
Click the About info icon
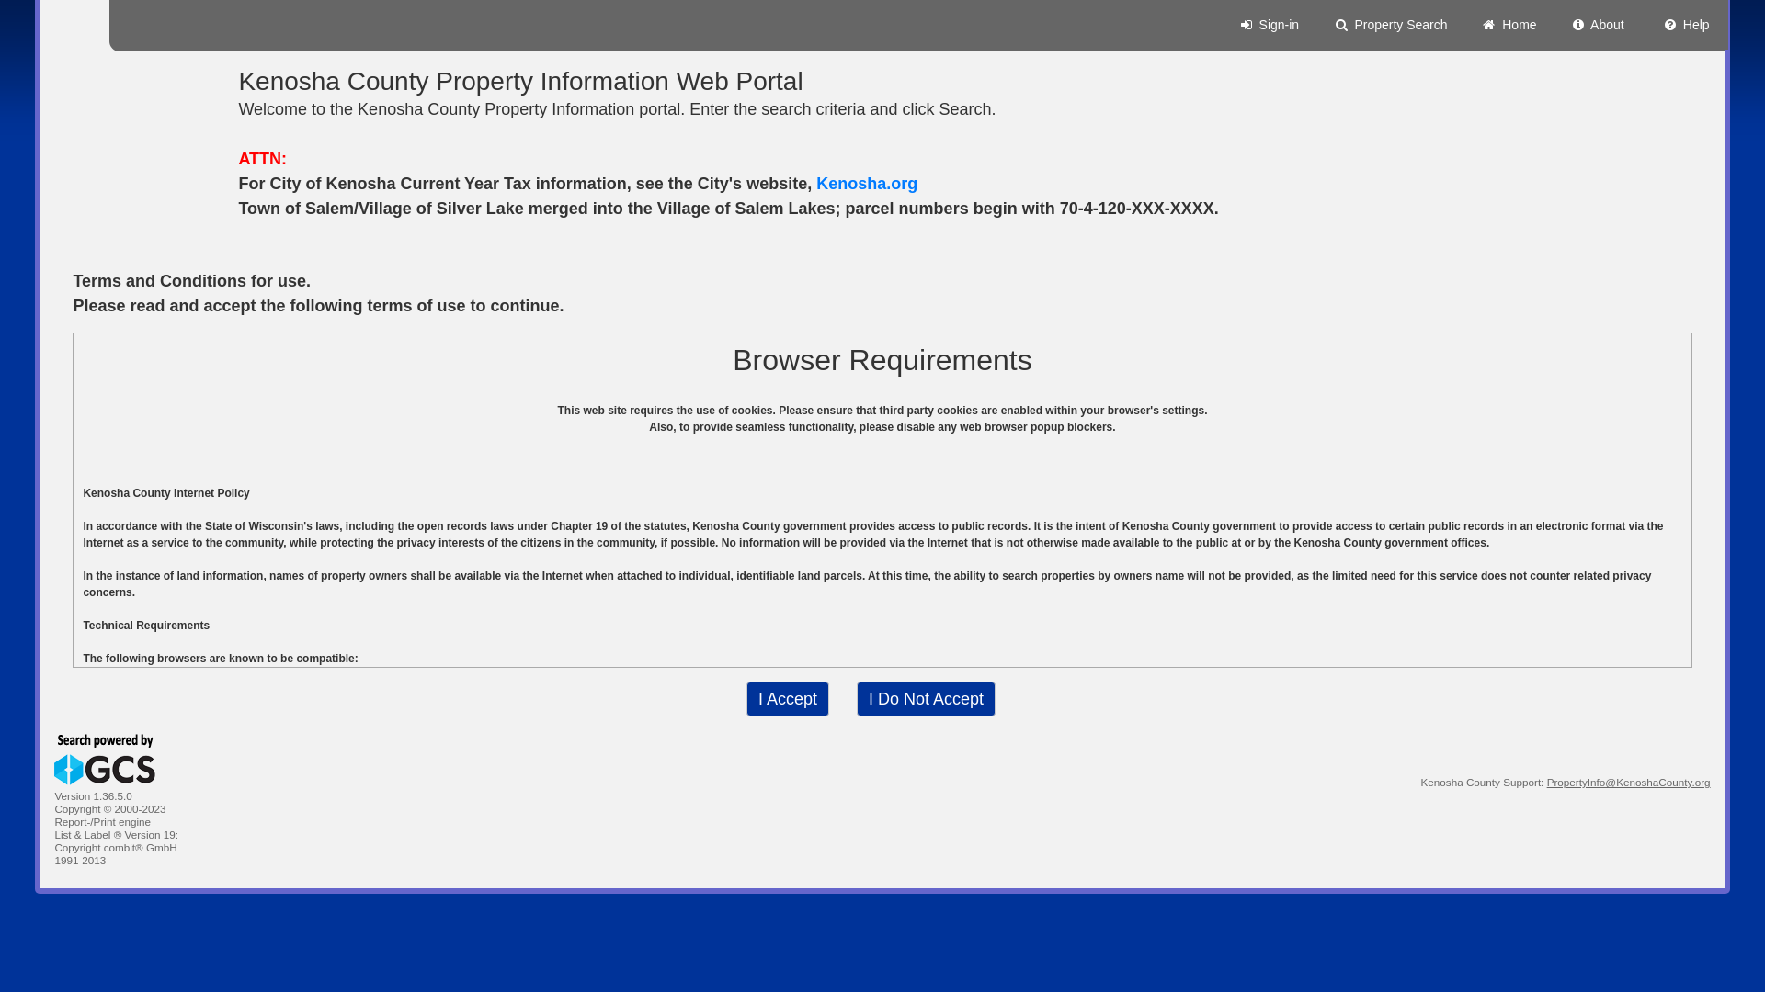pos(1578,26)
